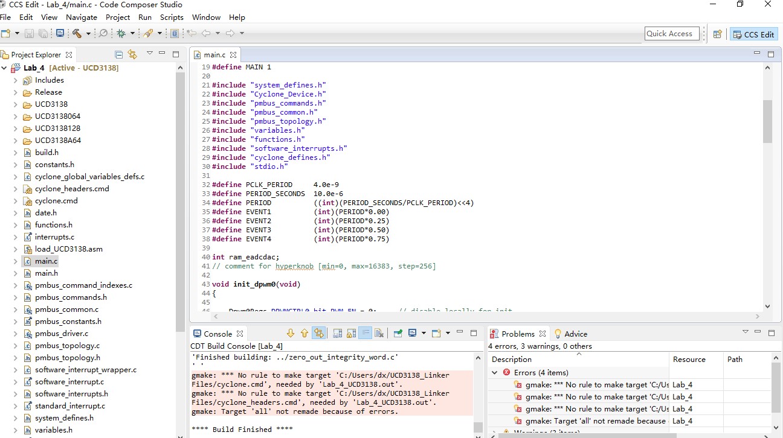Switch to the Advice tab
The width and height of the screenshot is (783, 438).
[575, 334]
